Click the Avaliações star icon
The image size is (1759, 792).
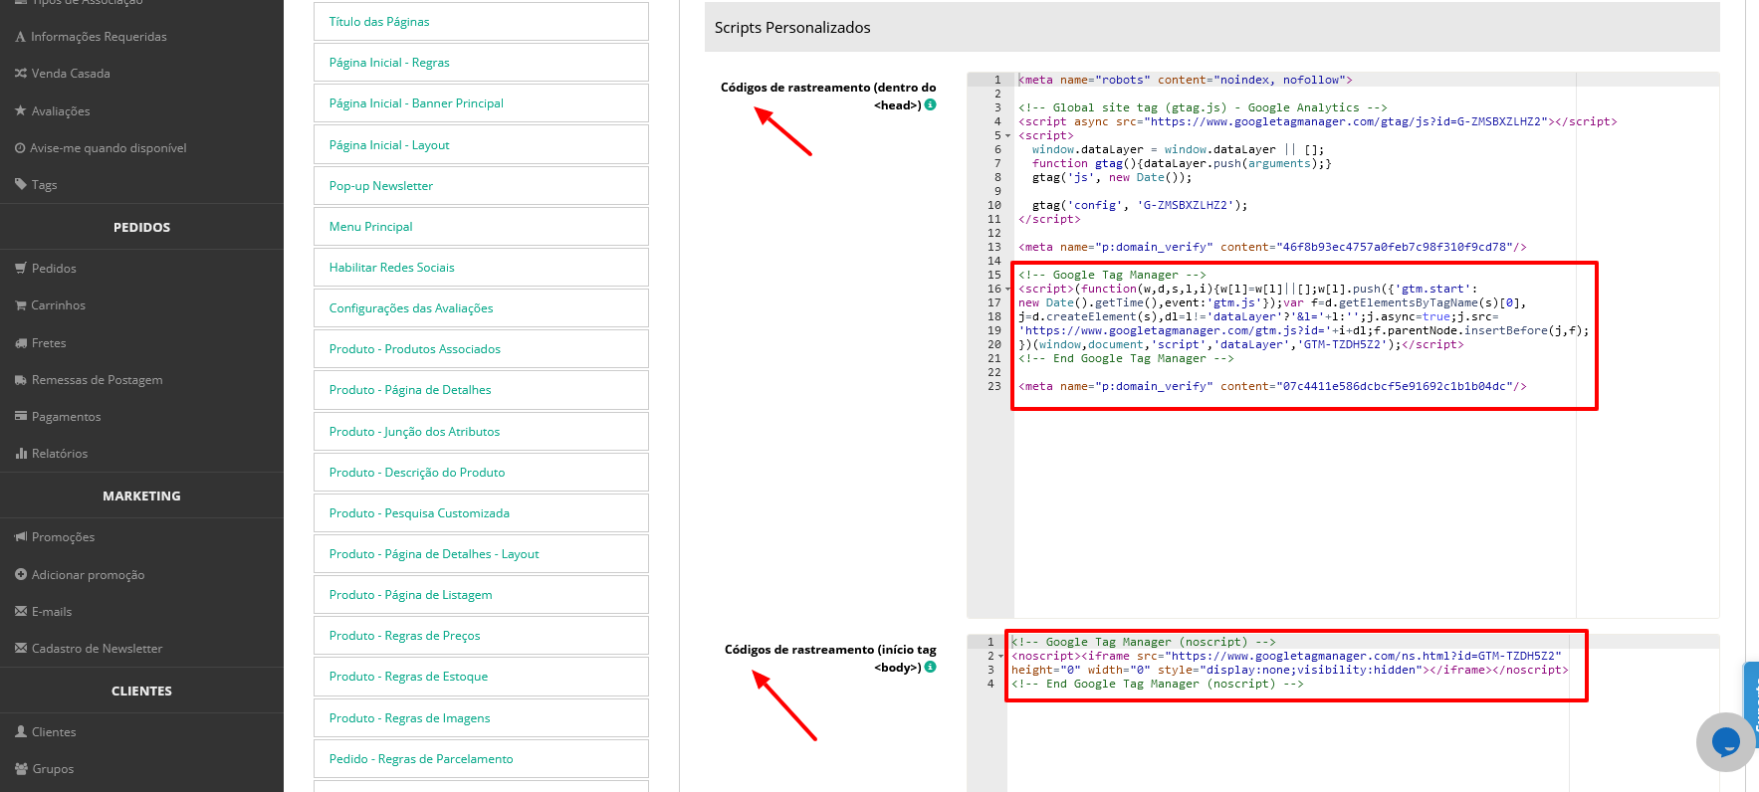pos(20,110)
